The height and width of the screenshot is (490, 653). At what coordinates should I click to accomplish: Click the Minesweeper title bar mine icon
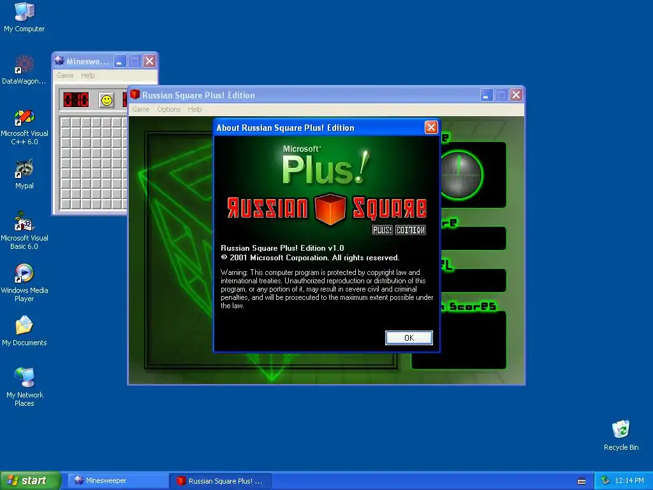pyautogui.click(x=59, y=61)
